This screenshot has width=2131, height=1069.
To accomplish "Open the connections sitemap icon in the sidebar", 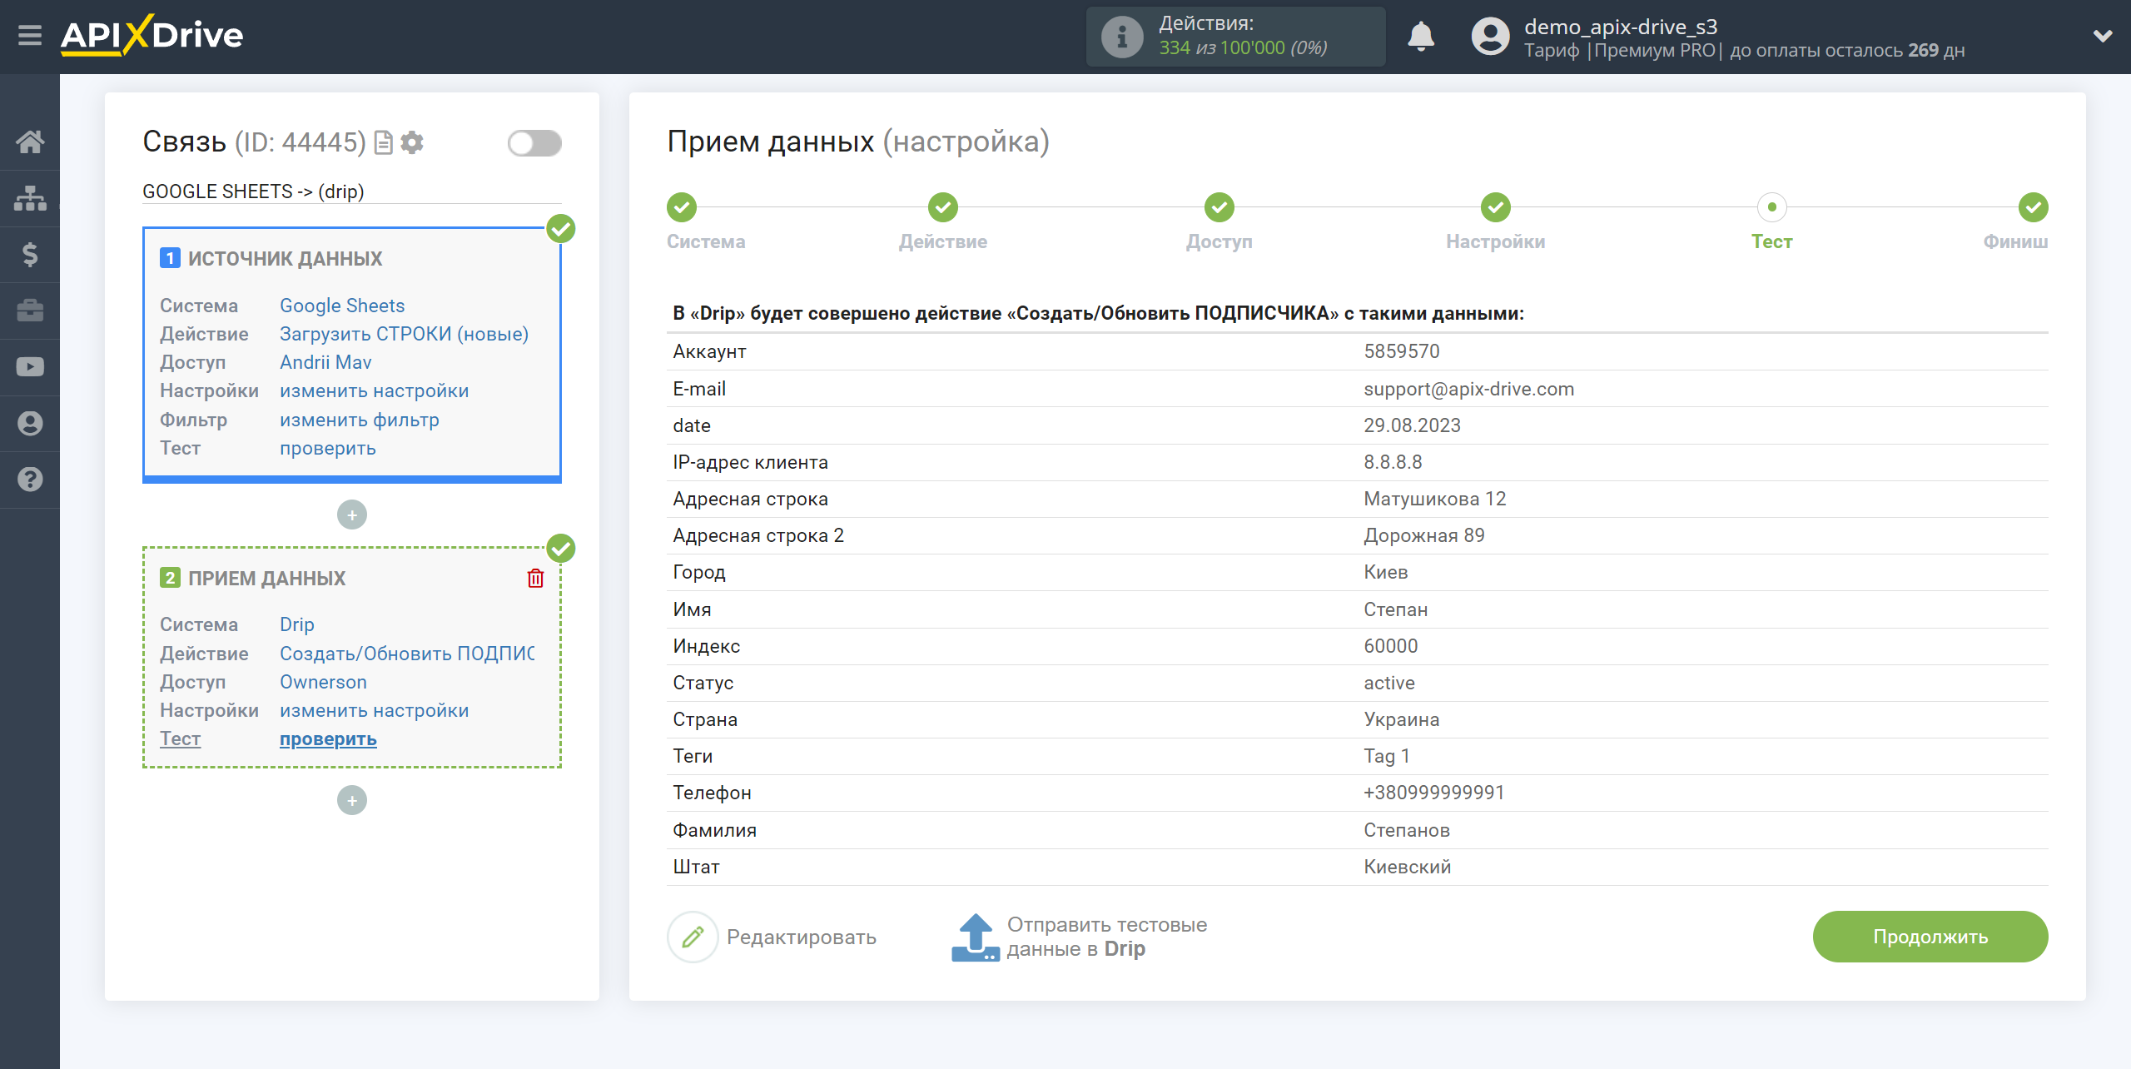I will [30, 198].
